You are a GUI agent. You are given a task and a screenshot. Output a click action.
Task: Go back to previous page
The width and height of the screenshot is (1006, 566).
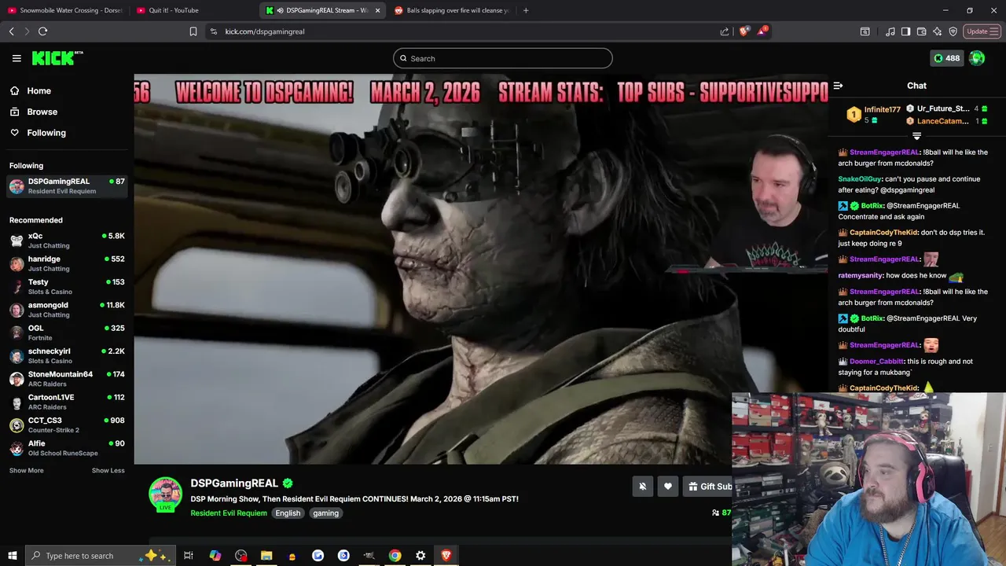pos(11,31)
